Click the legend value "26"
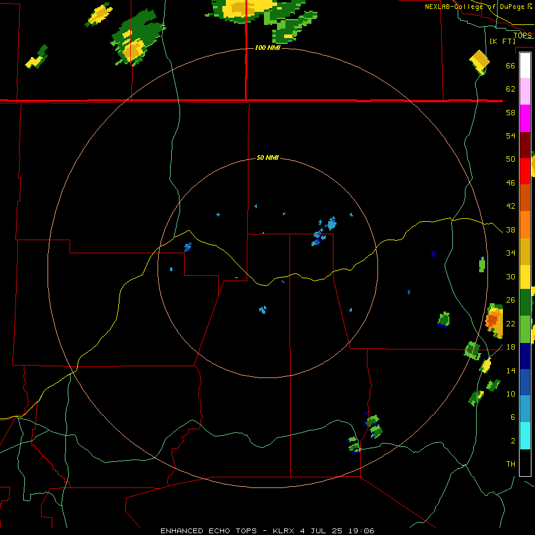This screenshot has height=535, width=535. coord(511,300)
